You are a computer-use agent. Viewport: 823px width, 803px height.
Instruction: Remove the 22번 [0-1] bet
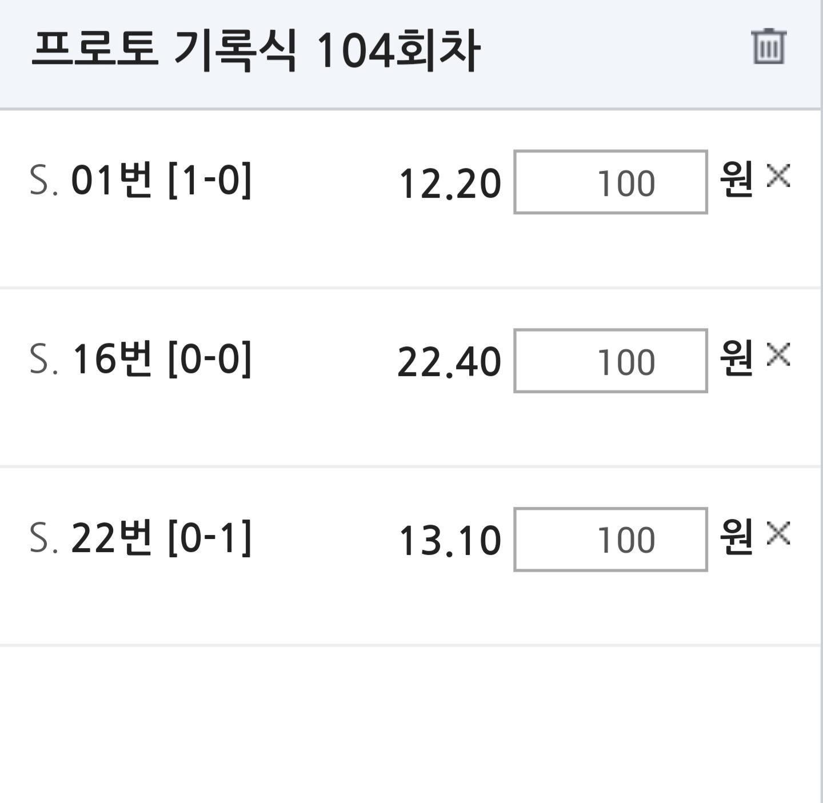[778, 533]
